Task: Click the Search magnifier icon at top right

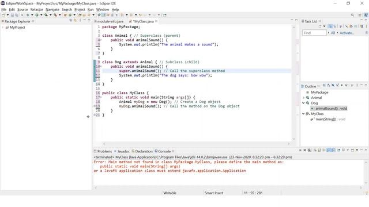Action: tap(352, 15)
